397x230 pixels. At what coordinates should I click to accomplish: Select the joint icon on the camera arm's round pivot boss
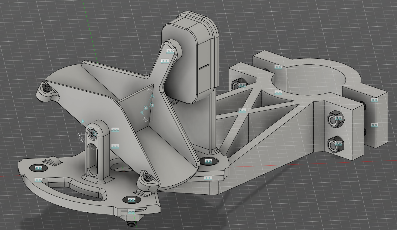click(x=170, y=52)
